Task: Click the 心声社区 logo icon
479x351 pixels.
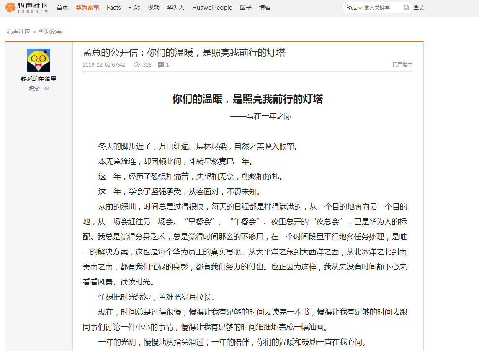Action: 10,8
